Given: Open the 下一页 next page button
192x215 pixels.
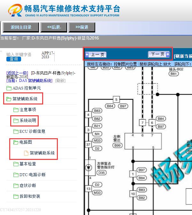Looking at the screenshot, I should pyautogui.click(x=159, y=54).
